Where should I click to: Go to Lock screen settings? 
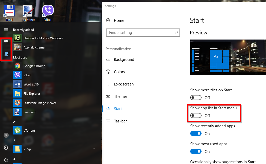coord(123,84)
